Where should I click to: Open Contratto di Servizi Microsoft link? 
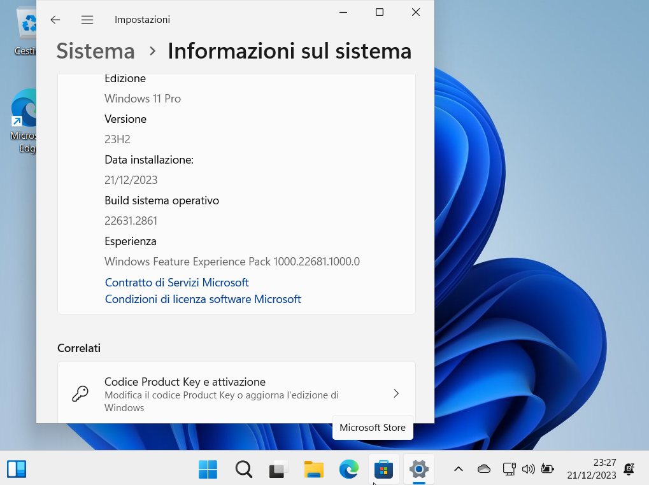click(x=176, y=283)
